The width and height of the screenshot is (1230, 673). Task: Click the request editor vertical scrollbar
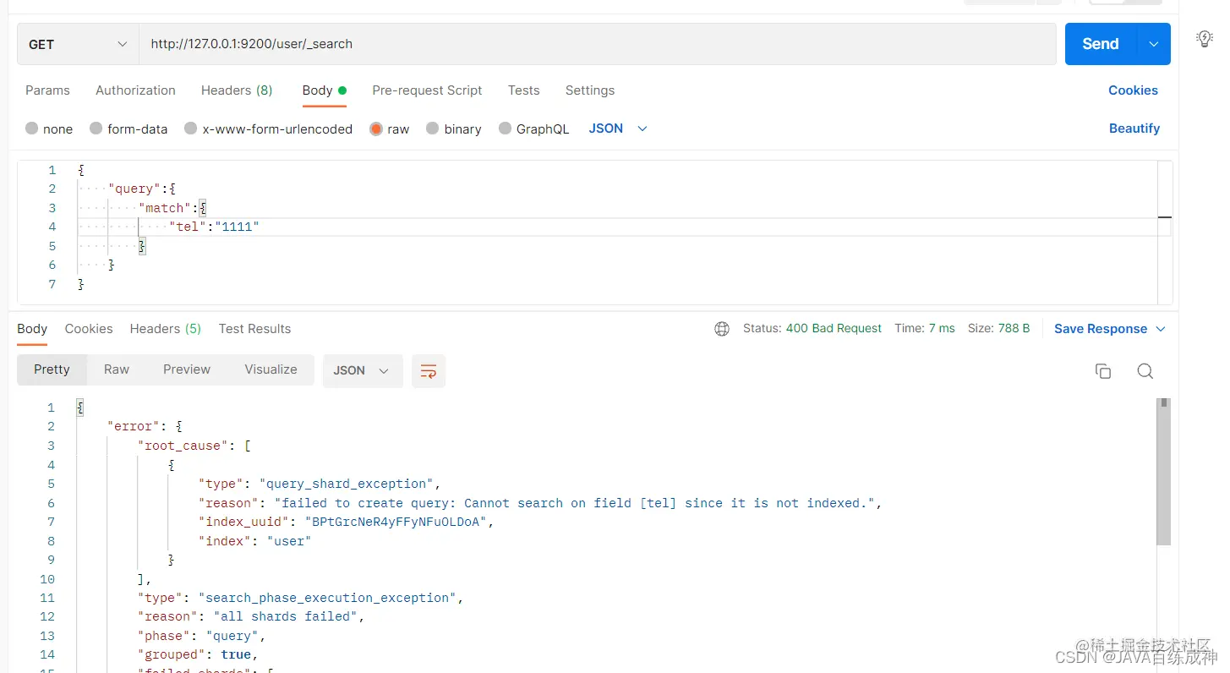[1164, 232]
